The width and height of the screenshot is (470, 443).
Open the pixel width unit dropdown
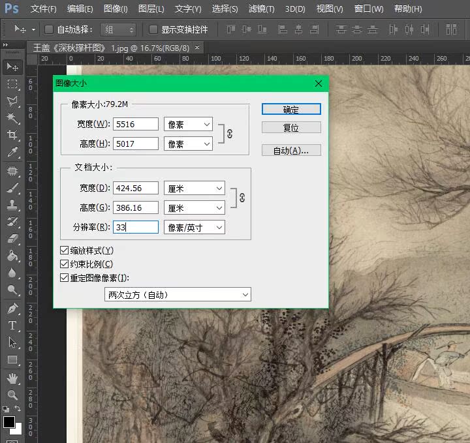(x=188, y=124)
